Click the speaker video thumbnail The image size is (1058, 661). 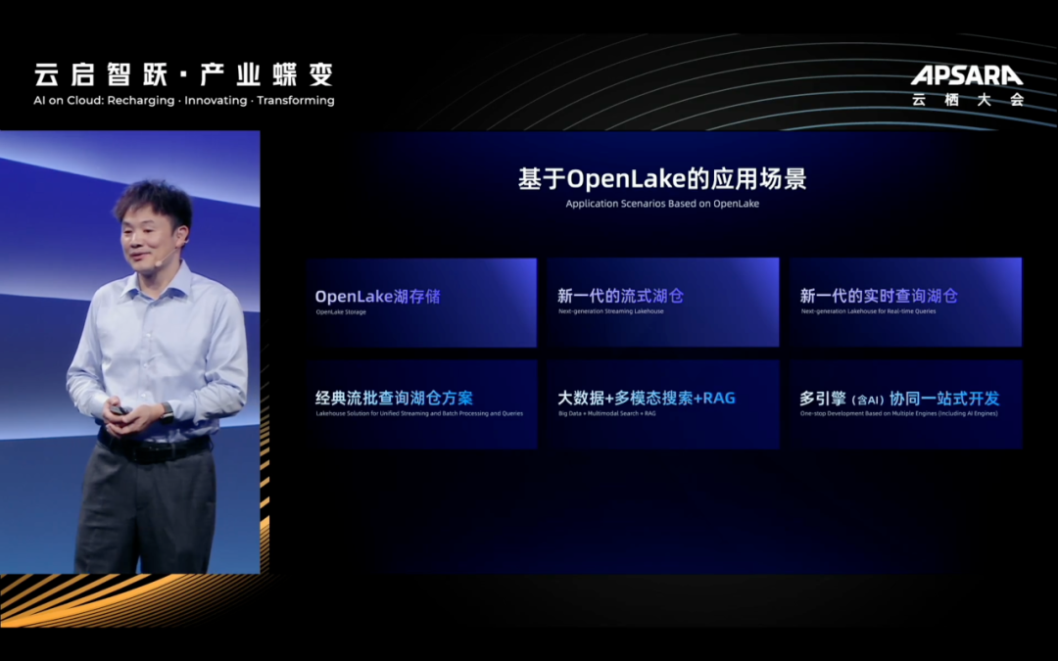pyautogui.click(x=130, y=353)
